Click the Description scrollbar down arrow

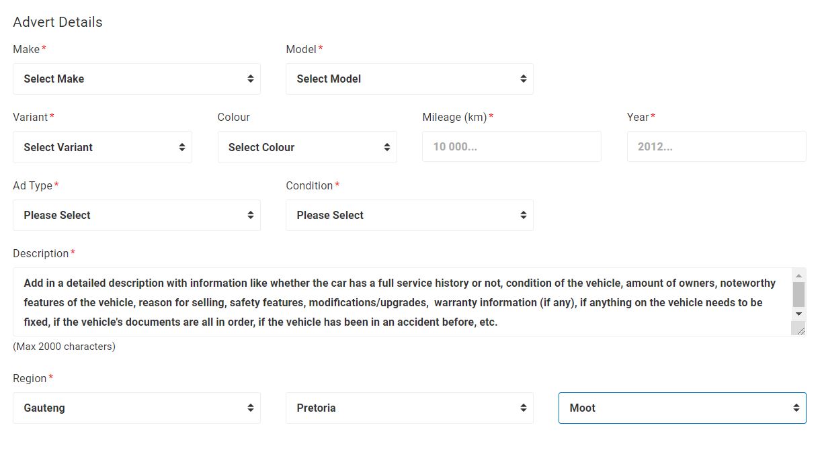pos(798,314)
